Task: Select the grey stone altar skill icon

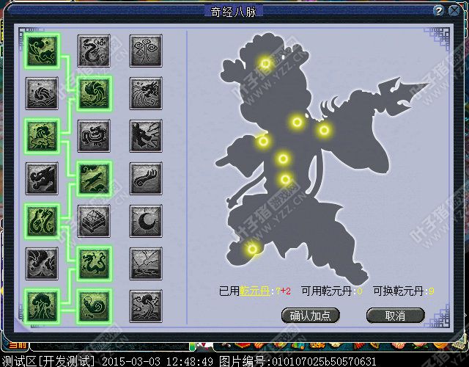Action: click(94, 221)
